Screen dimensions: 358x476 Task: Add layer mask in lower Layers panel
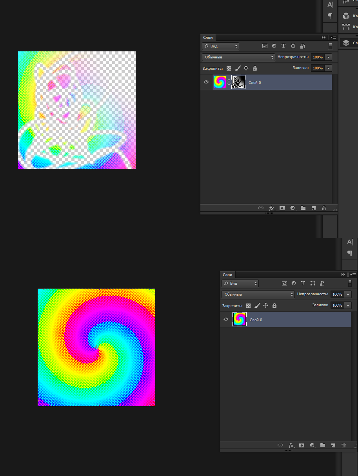[302, 445]
